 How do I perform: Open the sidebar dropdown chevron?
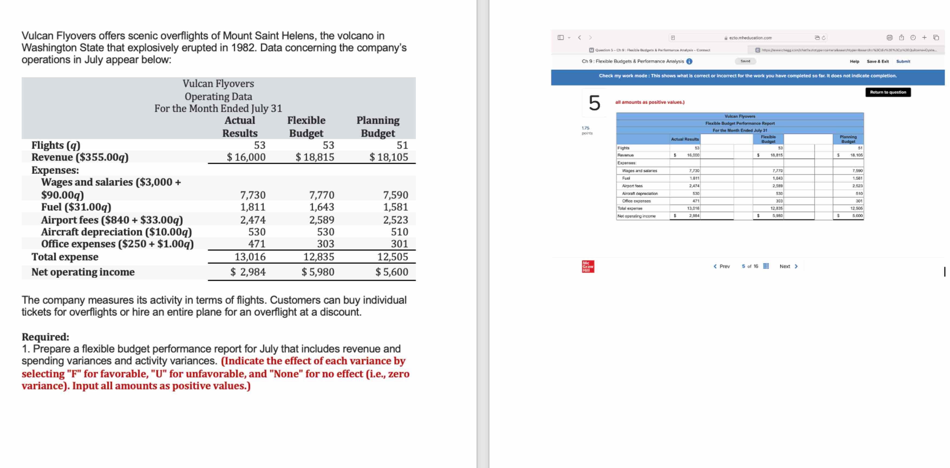pos(569,38)
